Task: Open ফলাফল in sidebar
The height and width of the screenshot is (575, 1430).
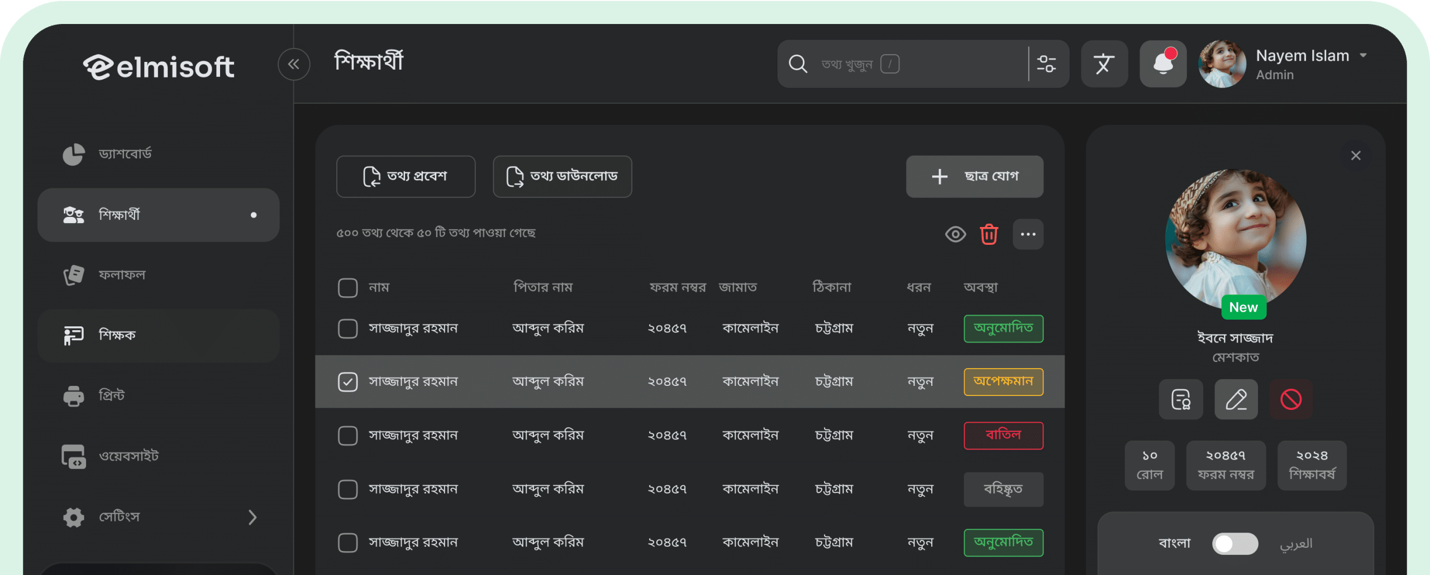Action: pos(159,275)
